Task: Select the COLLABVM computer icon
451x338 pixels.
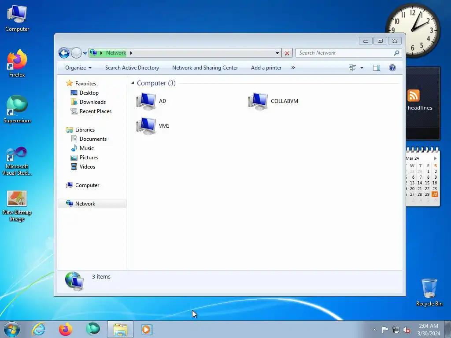Action: pos(273,101)
